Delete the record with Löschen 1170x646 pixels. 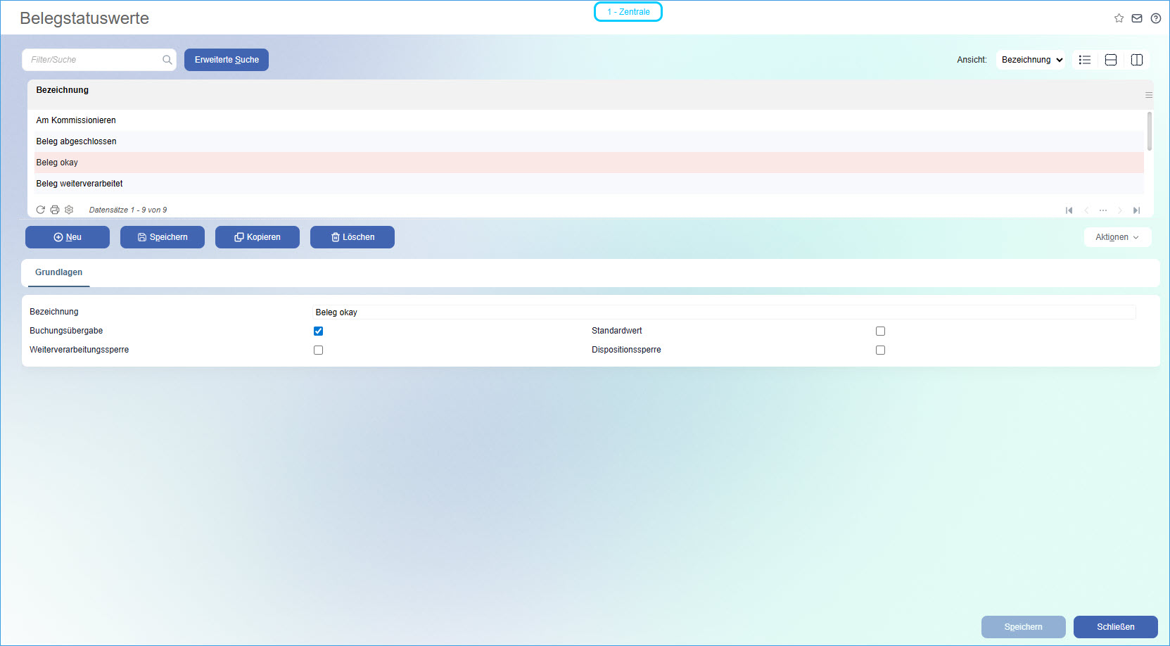pyautogui.click(x=352, y=237)
